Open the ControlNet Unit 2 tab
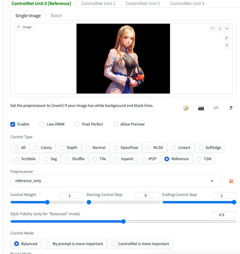This screenshot has width=240, height=254. coord(143,3)
